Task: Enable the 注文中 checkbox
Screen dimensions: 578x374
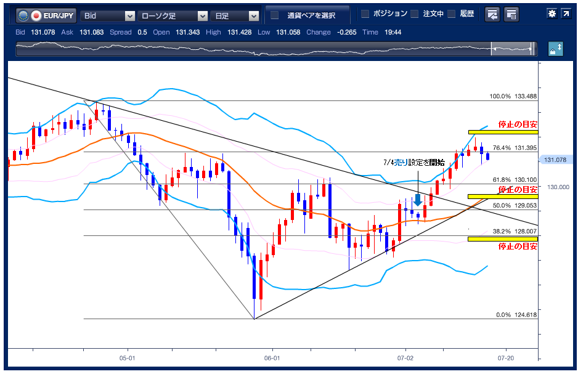Action: 415,14
